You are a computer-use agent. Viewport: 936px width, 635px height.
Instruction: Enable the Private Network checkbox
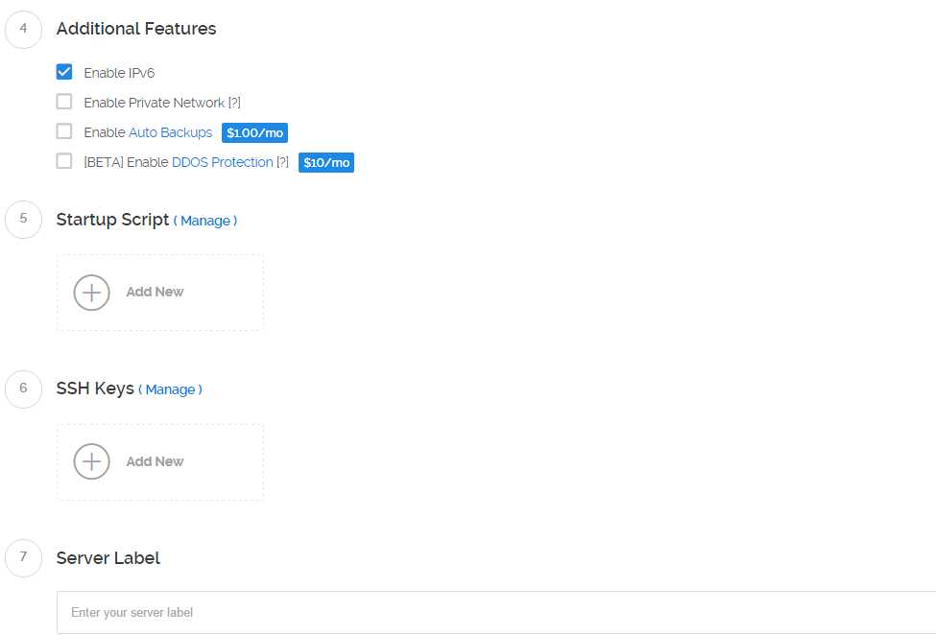point(64,102)
